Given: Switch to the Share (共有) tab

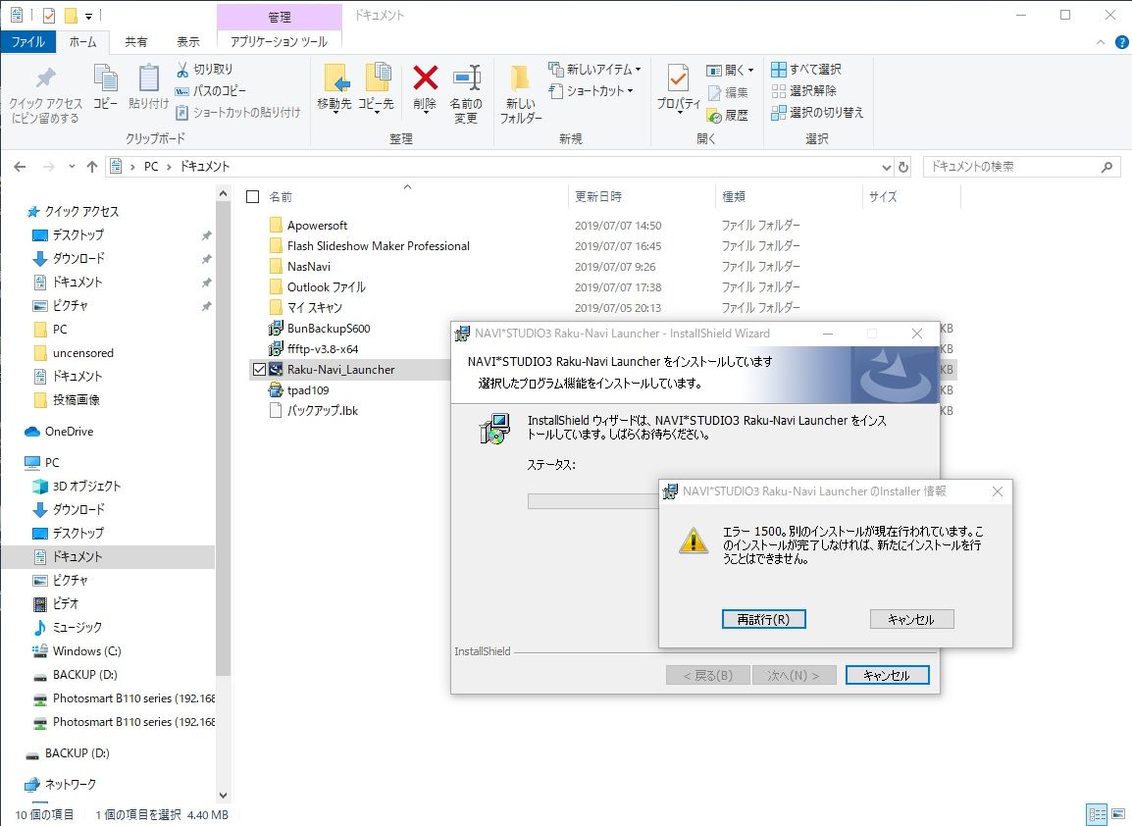Looking at the screenshot, I should pyautogui.click(x=135, y=42).
